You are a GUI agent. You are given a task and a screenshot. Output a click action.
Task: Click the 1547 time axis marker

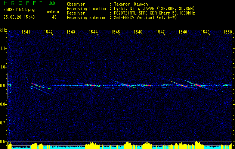(x=160, y=32)
